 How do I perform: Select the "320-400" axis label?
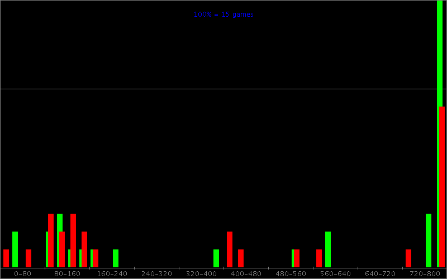(x=201, y=274)
